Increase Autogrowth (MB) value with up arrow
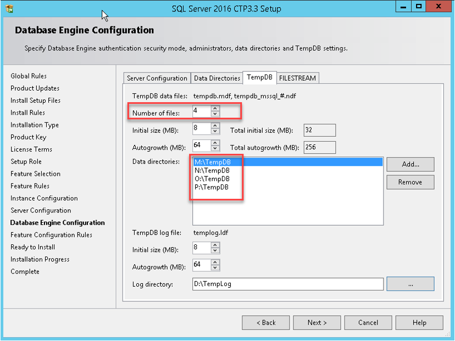 coord(214,144)
